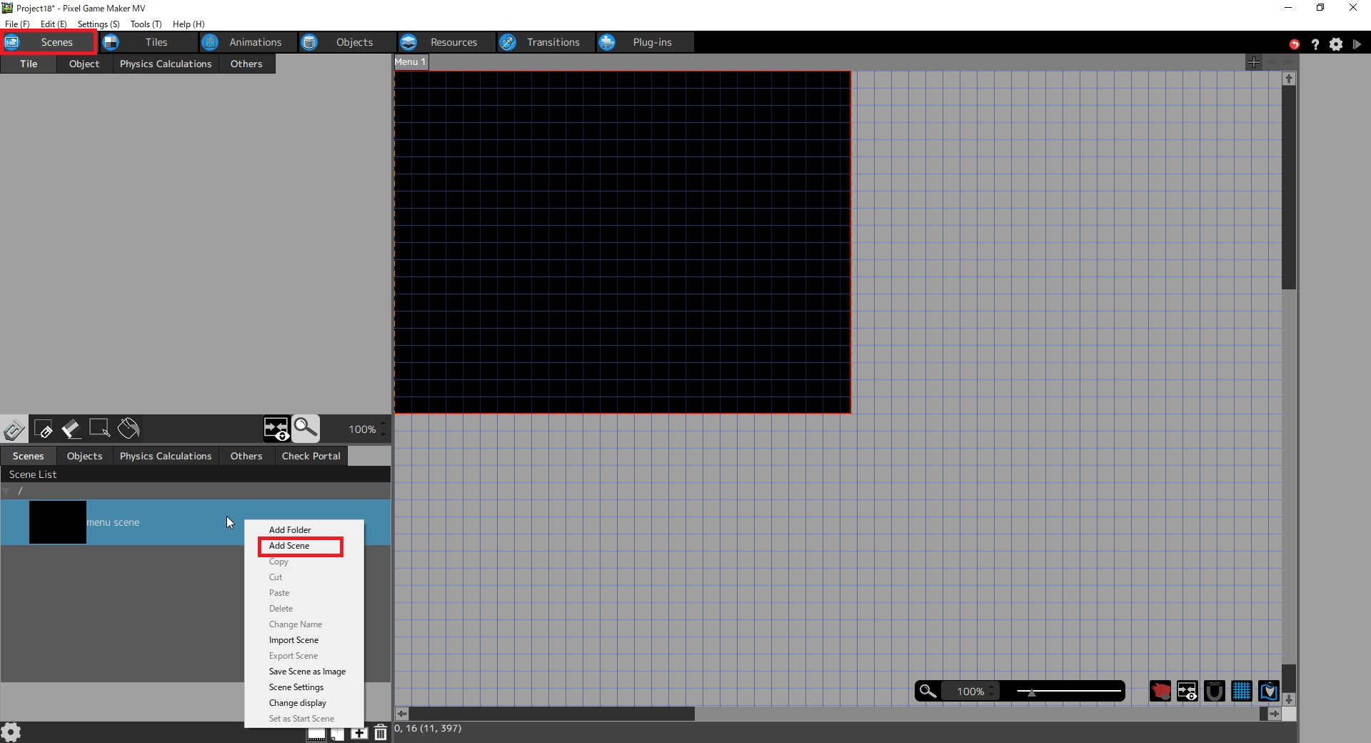1371x743 pixels.
Task: Toggle tile panel layer visibility icon
Action: pyautogui.click(x=276, y=429)
